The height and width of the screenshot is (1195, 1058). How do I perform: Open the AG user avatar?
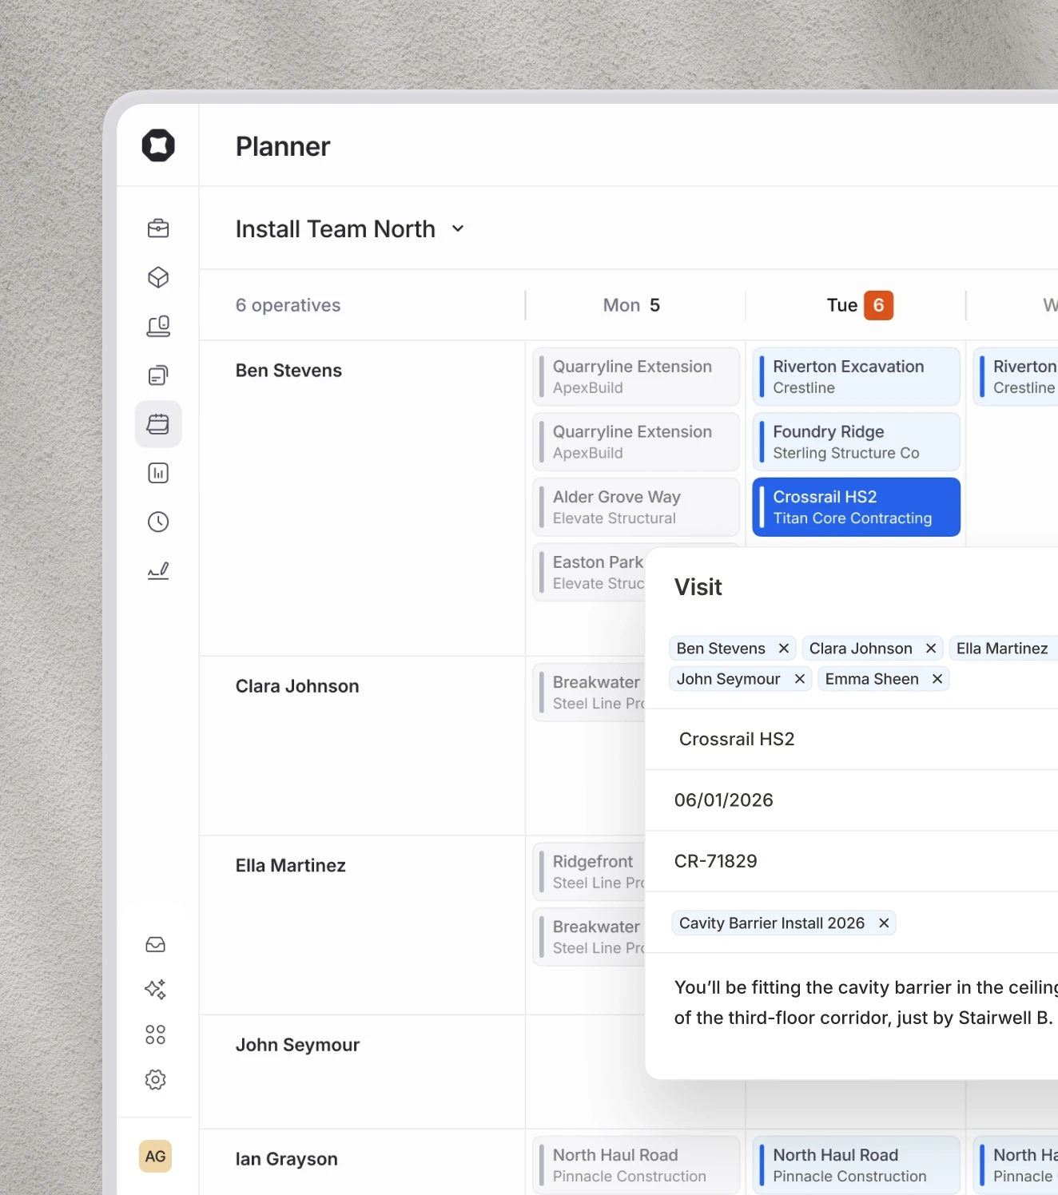(x=156, y=1156)
